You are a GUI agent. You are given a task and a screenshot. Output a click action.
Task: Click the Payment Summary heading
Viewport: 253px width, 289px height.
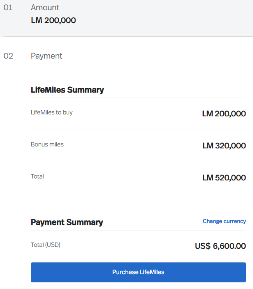[67, 222]
